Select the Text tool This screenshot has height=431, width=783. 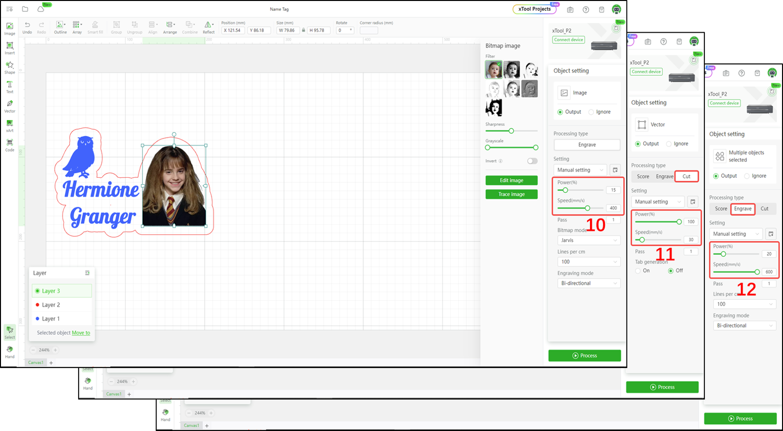point(10,87)
